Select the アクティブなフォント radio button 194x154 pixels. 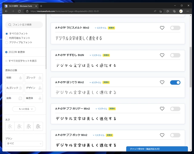pos(7,42)
